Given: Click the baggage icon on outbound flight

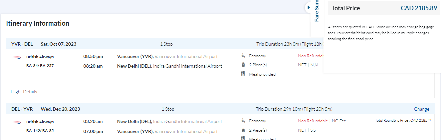Looking at the screenshot, I should click(243, 65).
